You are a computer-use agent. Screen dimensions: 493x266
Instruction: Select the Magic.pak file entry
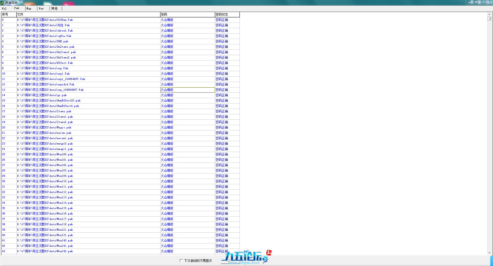[44, 128]
